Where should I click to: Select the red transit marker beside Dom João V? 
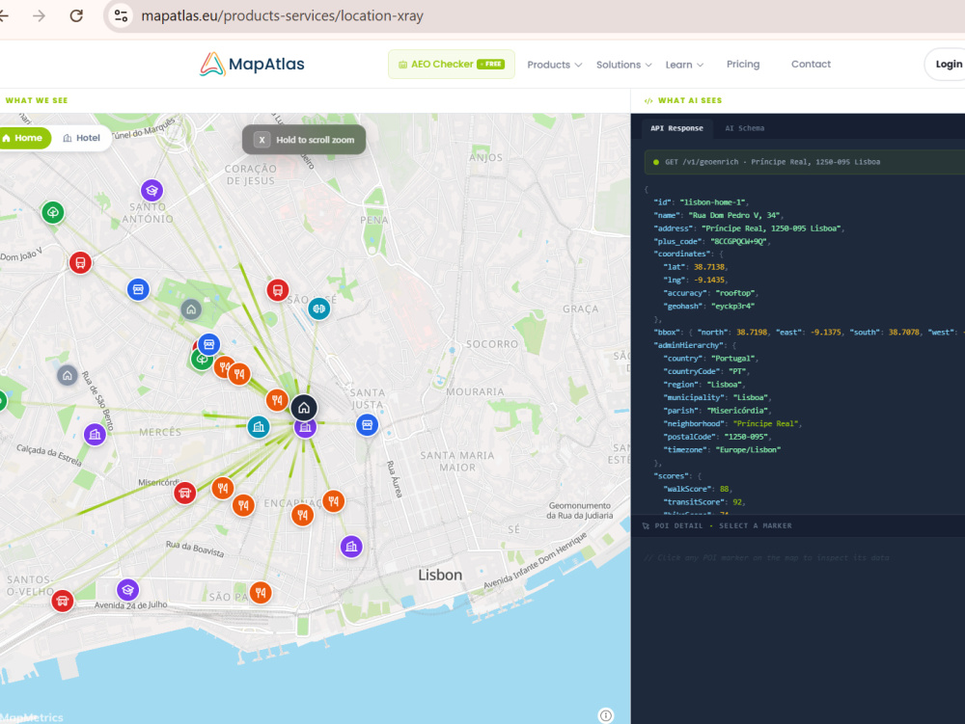point(80,263)
